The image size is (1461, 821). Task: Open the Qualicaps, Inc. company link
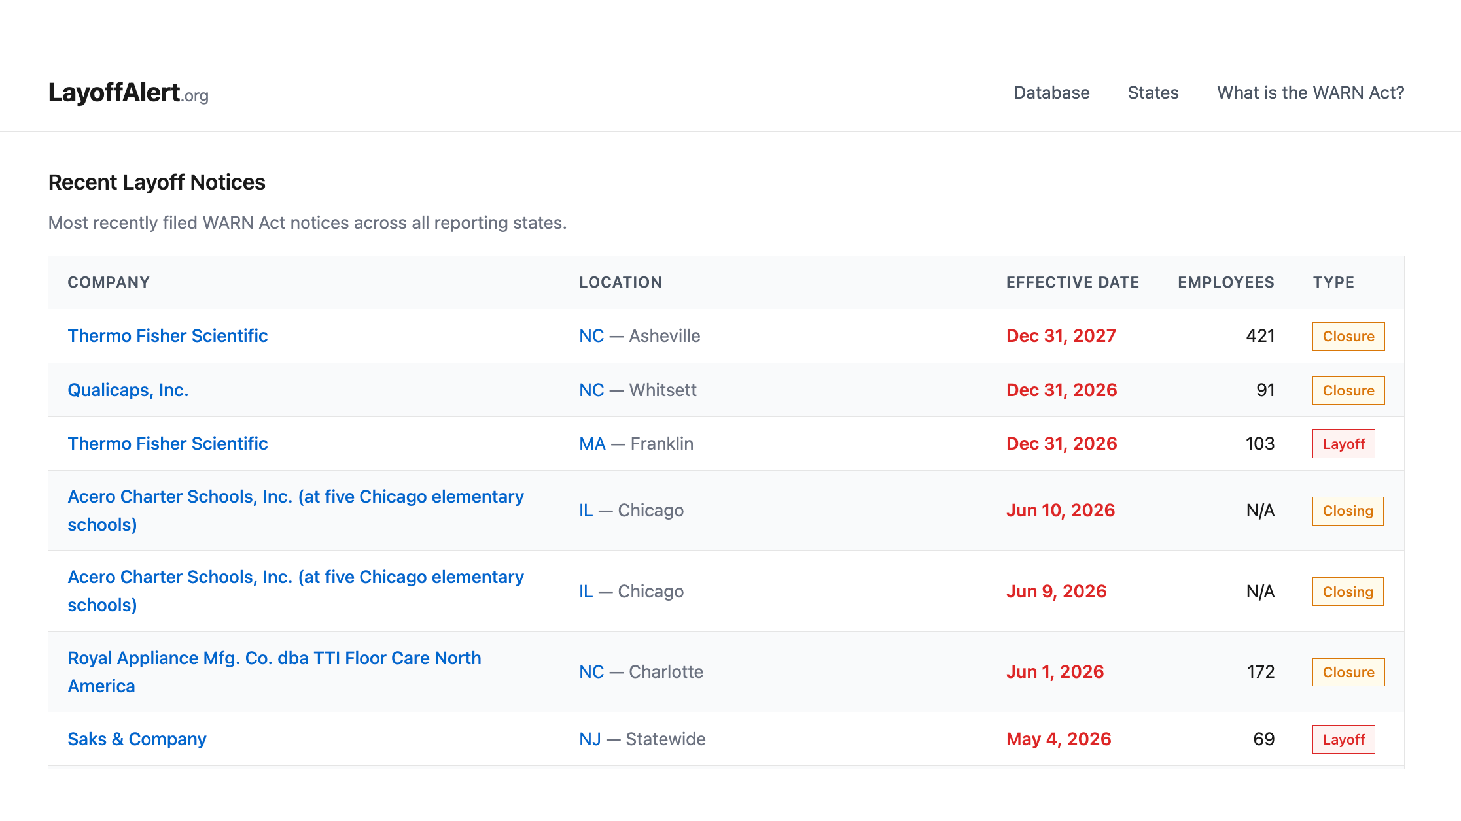(x=128, y=390)
